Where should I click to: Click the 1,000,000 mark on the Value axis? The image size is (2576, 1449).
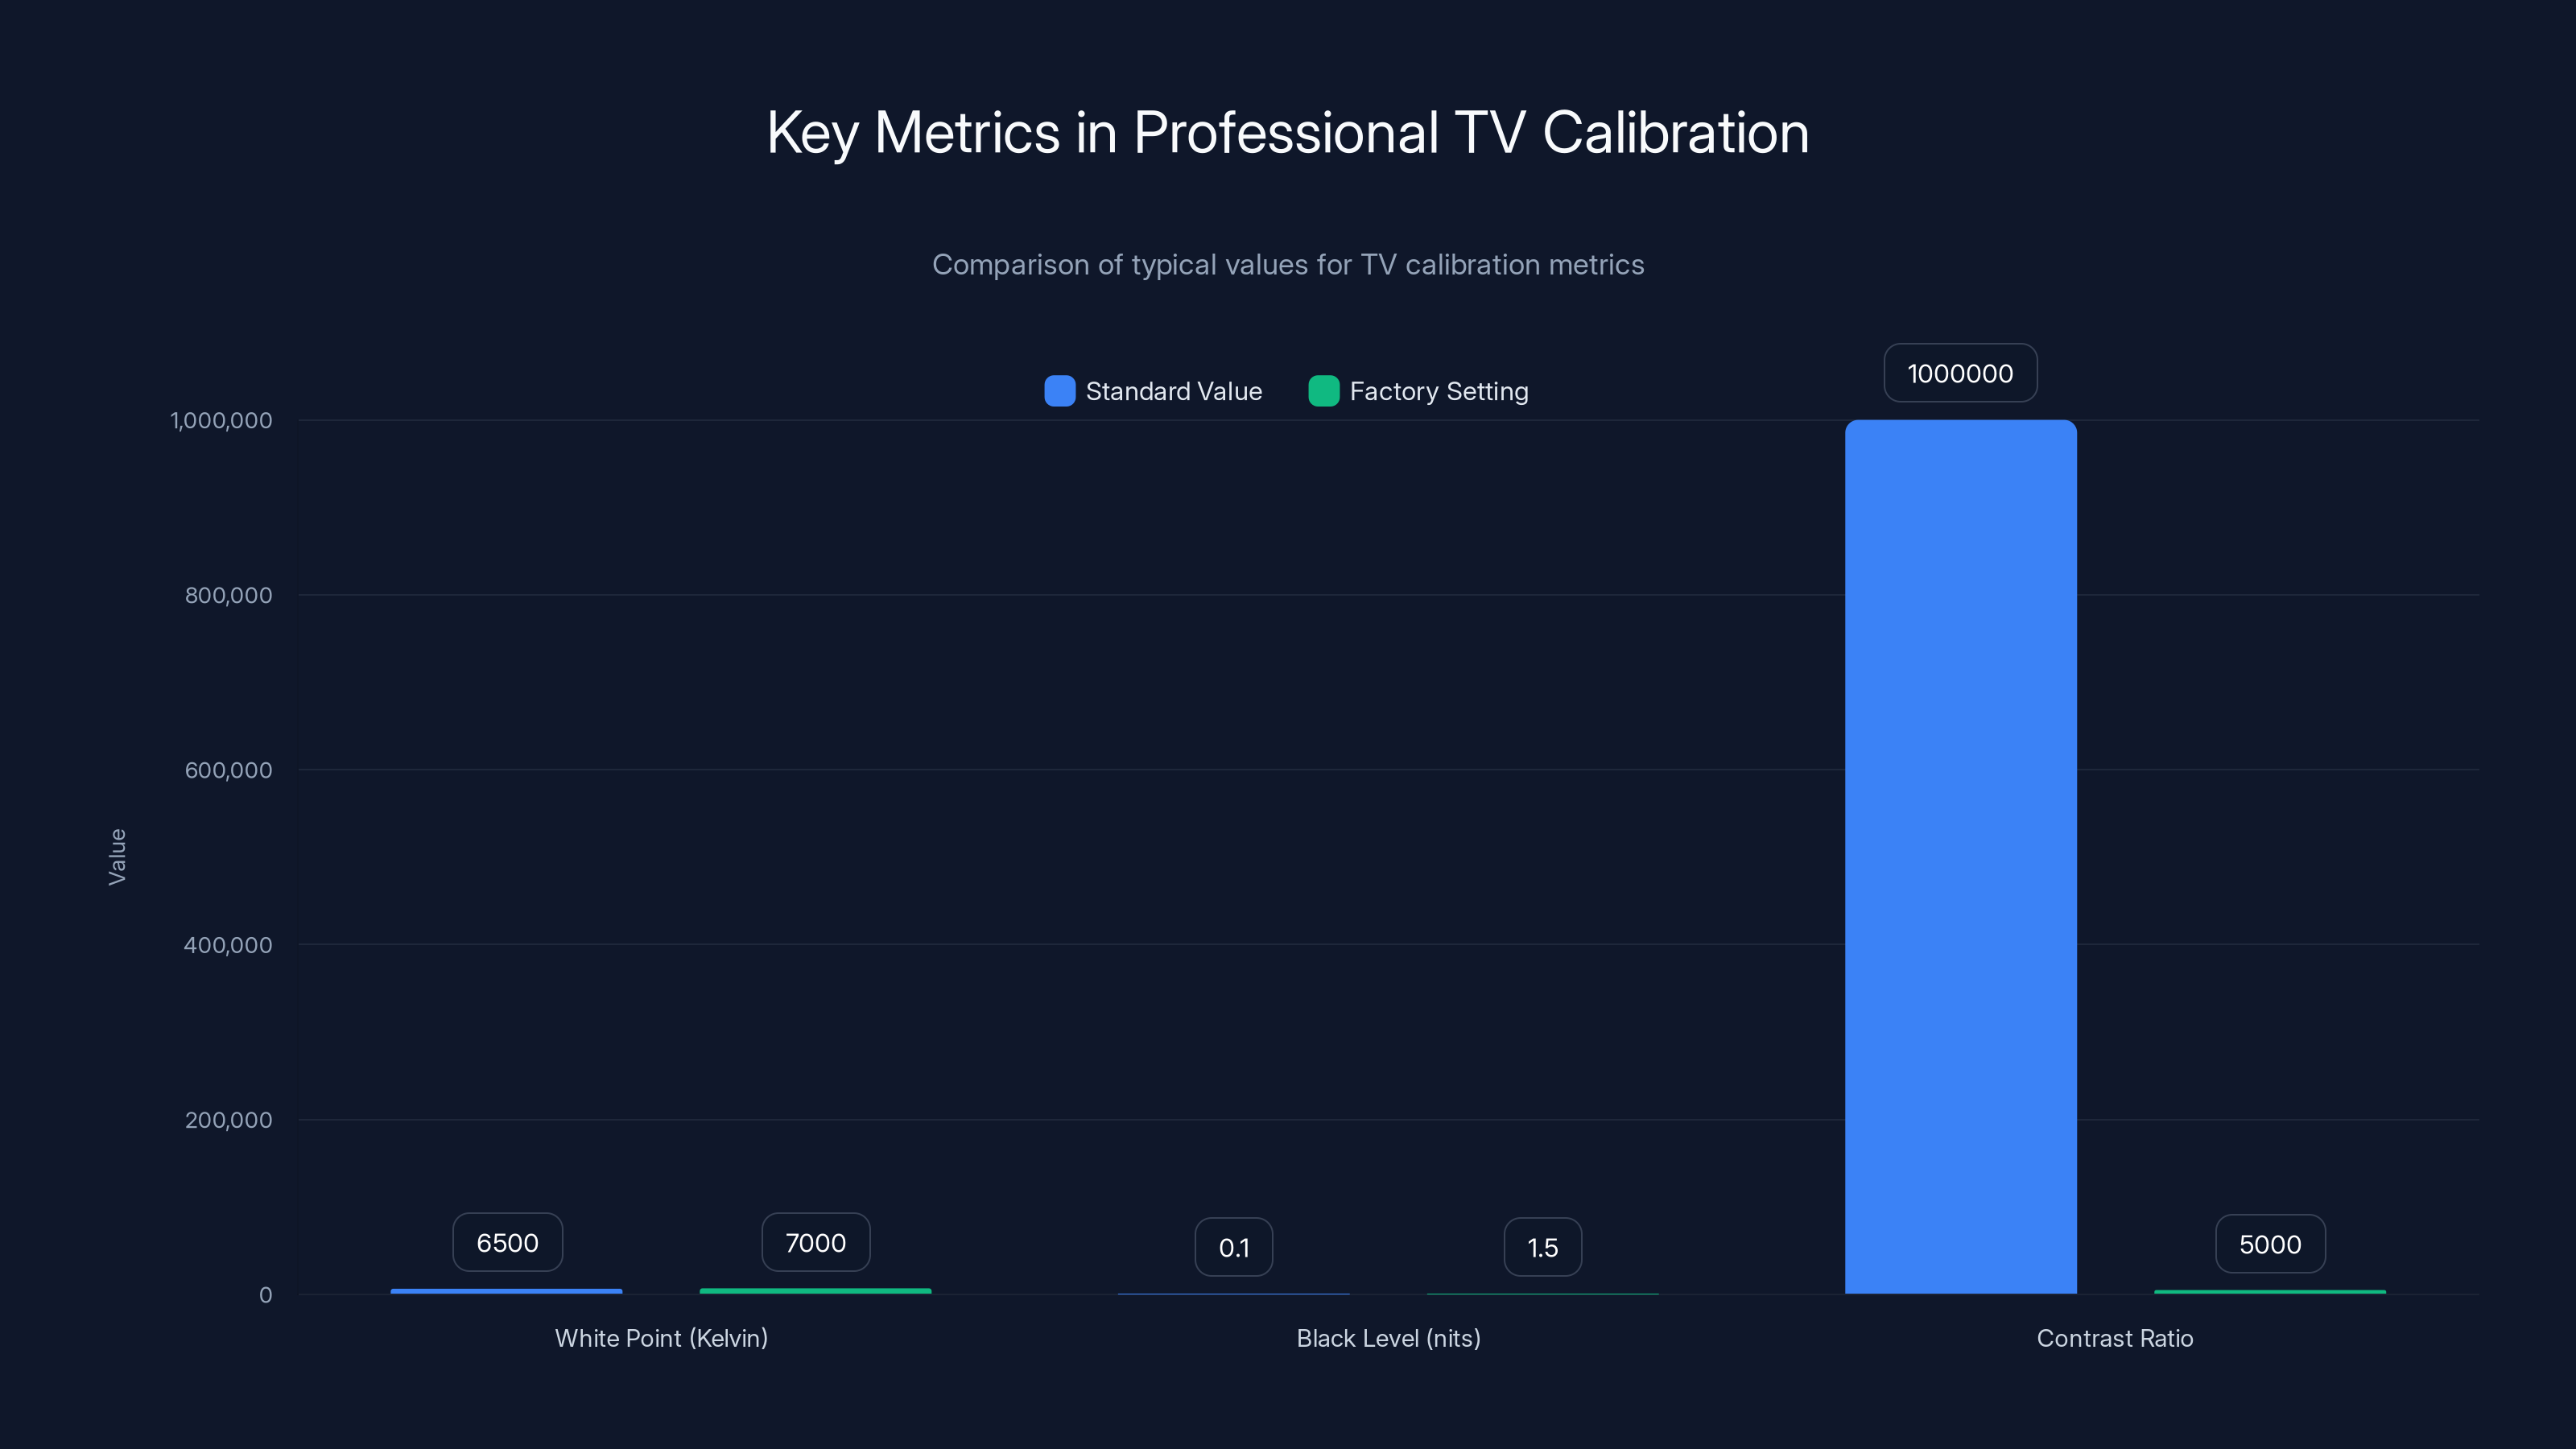[221, 420]
